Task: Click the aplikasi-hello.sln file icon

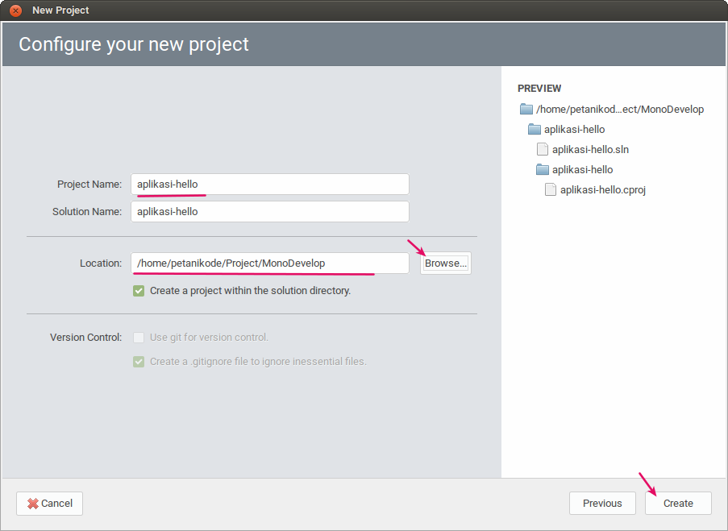Action: (543, 149)
